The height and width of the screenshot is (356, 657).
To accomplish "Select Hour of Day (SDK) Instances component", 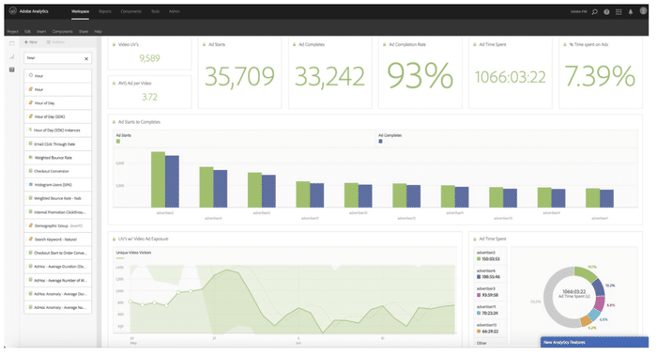I will coord(58,130).
